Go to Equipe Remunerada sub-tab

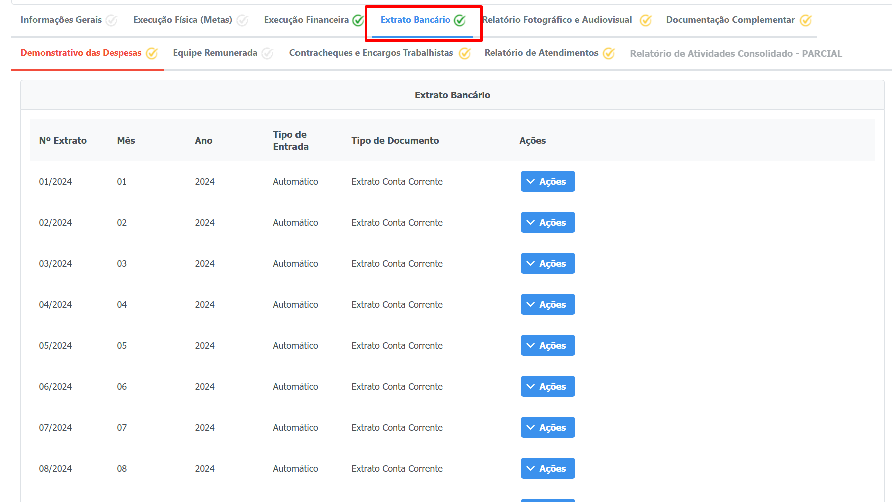pyautogui.click(x=215, y=53)
